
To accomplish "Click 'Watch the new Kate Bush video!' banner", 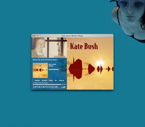I will [45, 60].
